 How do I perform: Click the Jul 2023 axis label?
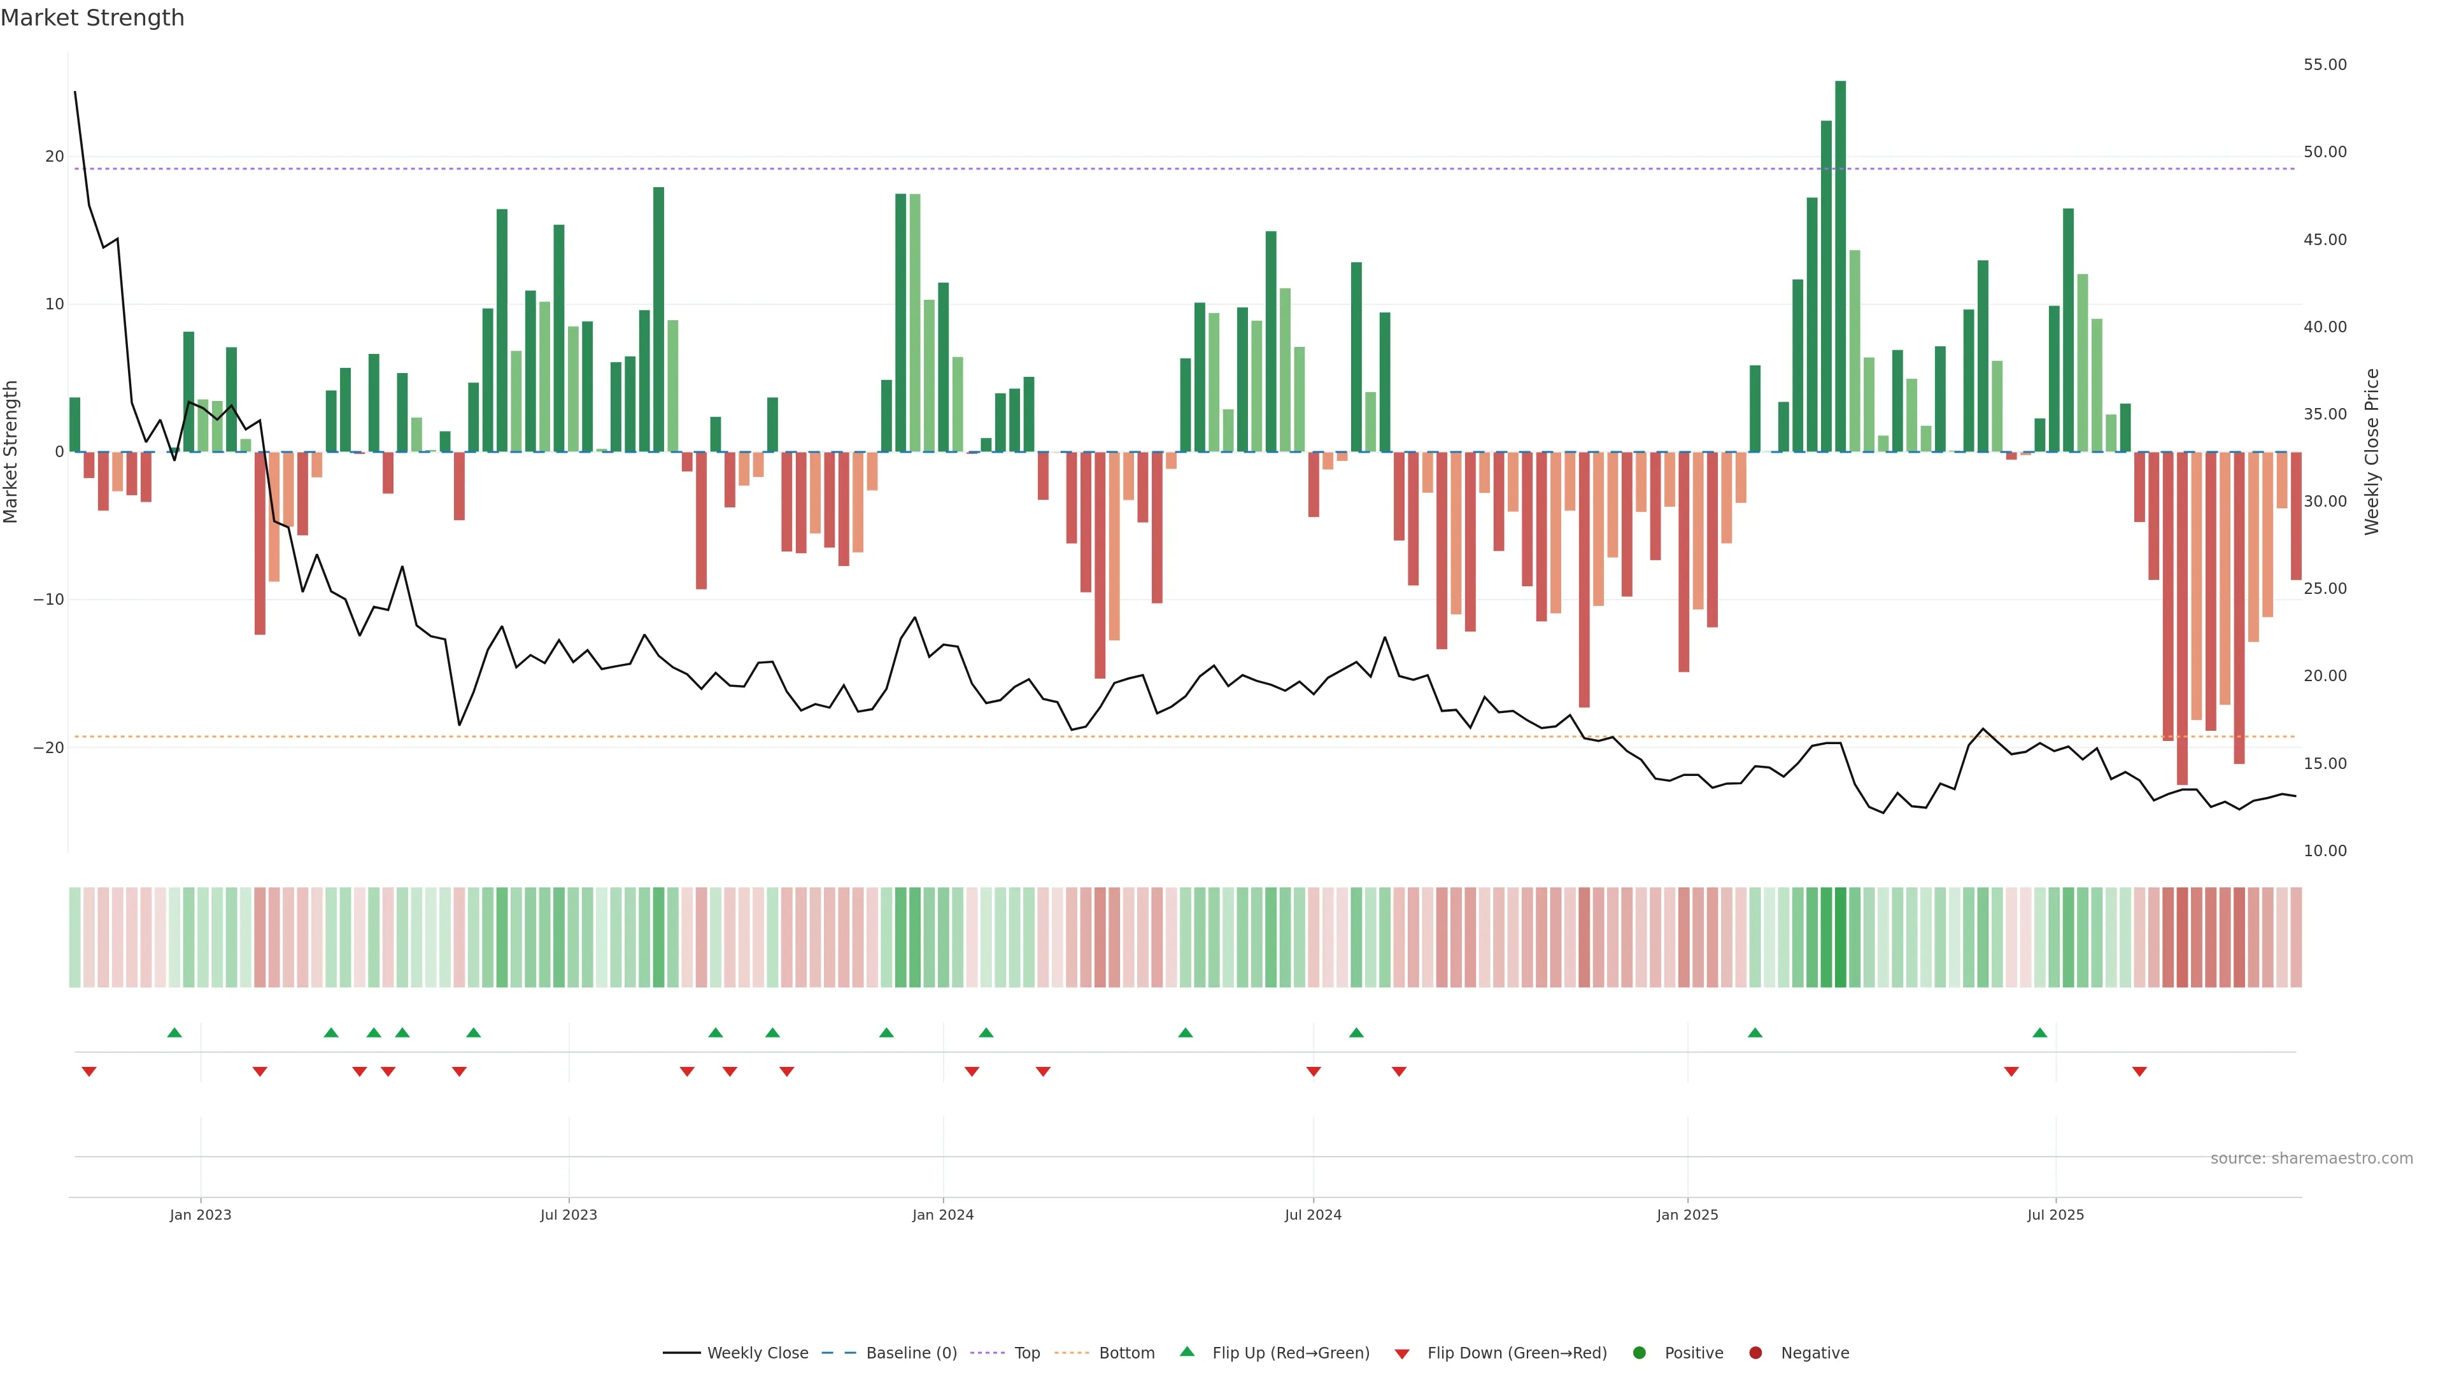569,1215
